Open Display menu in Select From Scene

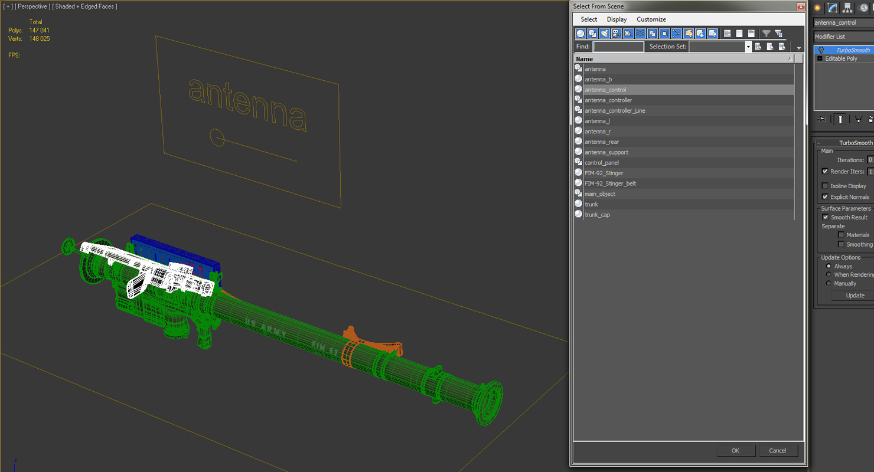click(x=617, y=19)
